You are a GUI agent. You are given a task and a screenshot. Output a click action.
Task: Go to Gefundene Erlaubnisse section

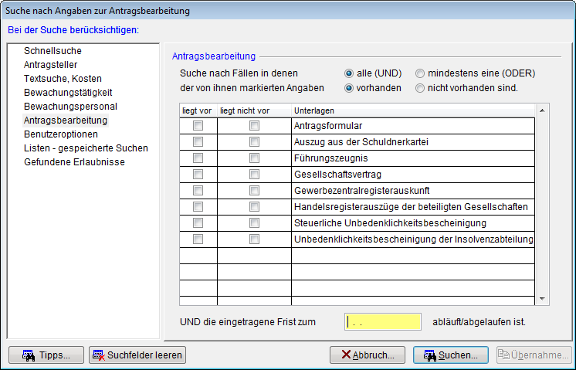pos(74,162)
